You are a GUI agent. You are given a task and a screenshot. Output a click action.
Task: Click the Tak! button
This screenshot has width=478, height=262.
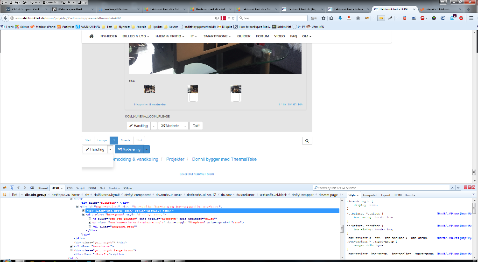pyautogui.click(x=196, y=126)
